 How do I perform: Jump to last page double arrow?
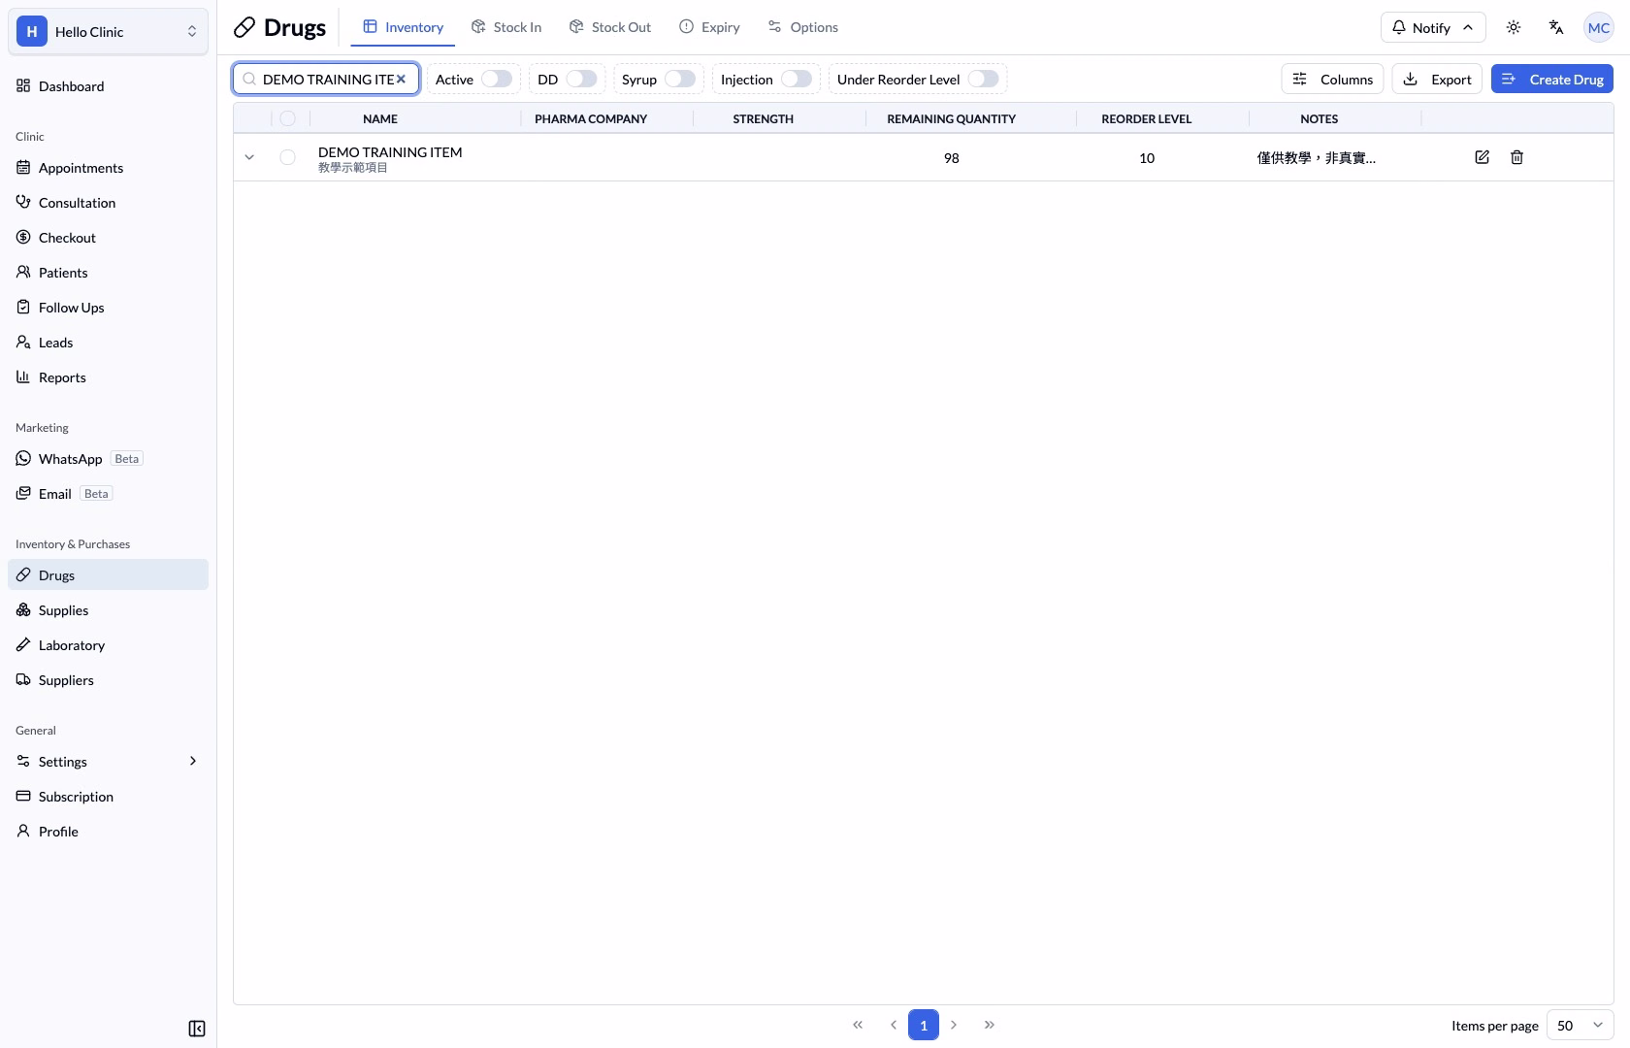tap(990, 1025)
